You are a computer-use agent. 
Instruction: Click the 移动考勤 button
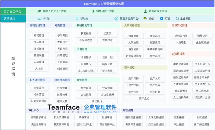point(62,36)
